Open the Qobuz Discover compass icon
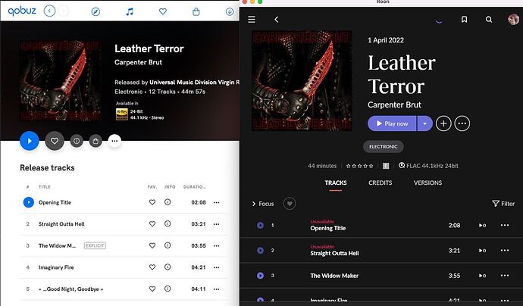Viewport: 523px width, 306px height. click(96, 11)
